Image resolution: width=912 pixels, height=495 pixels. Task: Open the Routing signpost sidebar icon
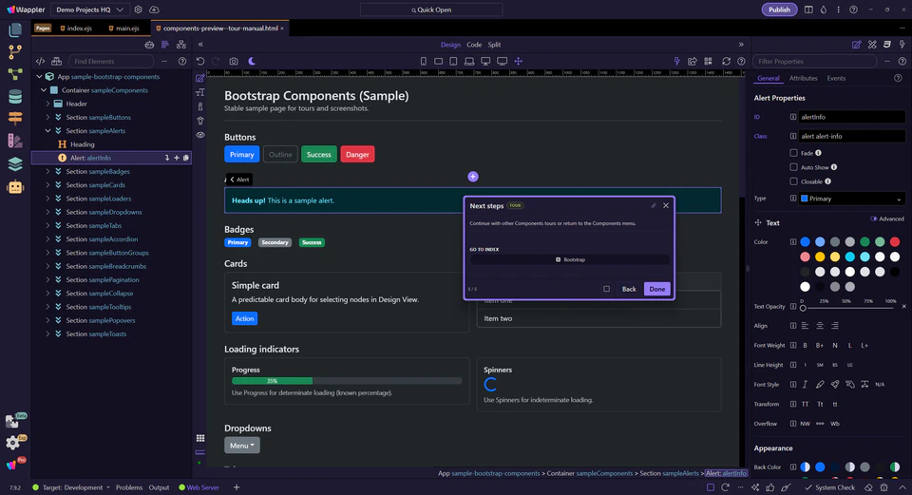click(15, 118)
